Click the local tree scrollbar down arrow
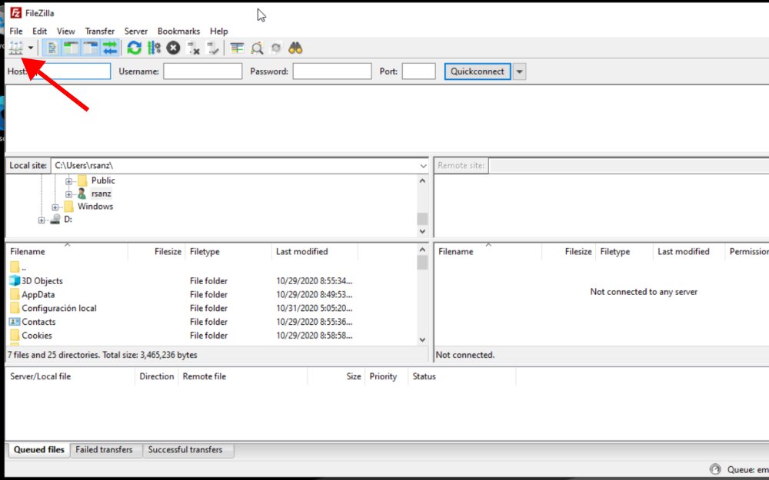The height and width of the screenshot is (480, 769). coord(422,231)
